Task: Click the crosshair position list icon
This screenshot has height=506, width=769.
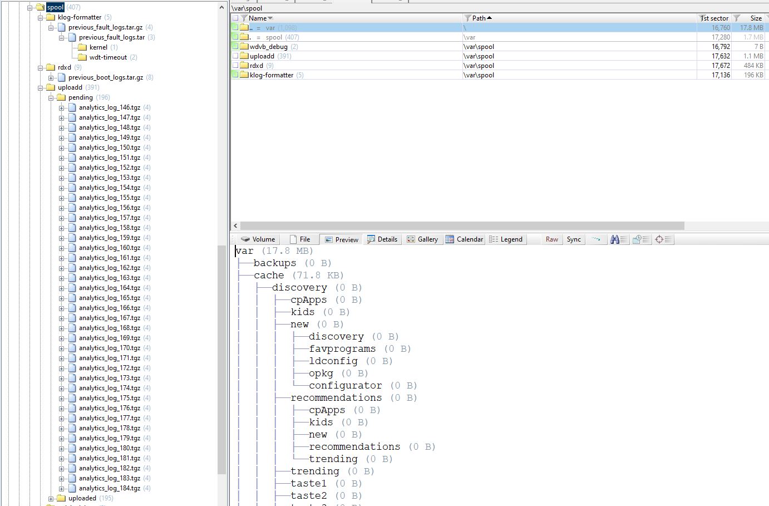Action: (664, 239)
